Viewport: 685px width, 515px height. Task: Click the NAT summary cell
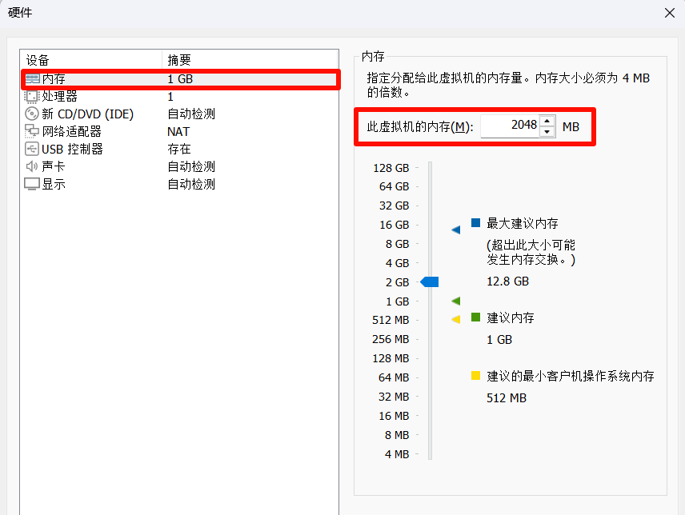(178, 131)
